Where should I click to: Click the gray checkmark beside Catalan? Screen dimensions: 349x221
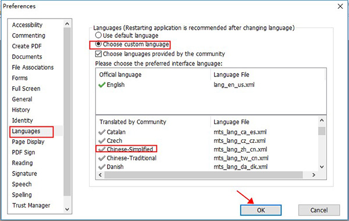tap(102, 132)
